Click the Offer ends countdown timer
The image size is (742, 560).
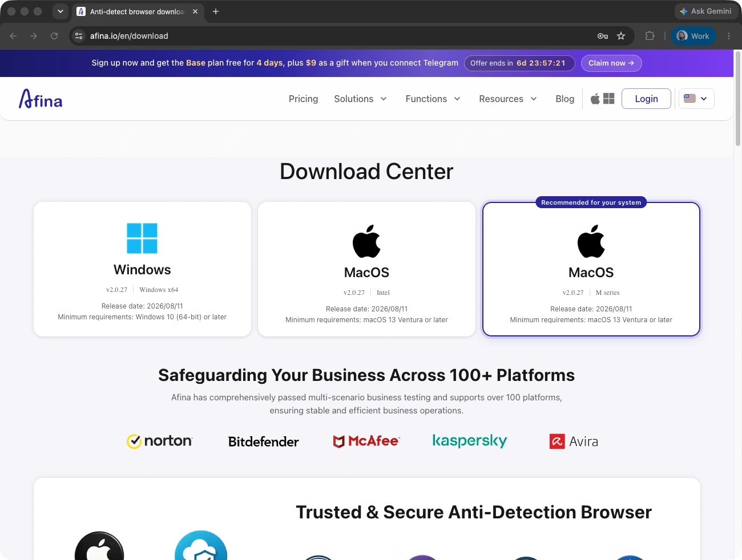point(518,63)
